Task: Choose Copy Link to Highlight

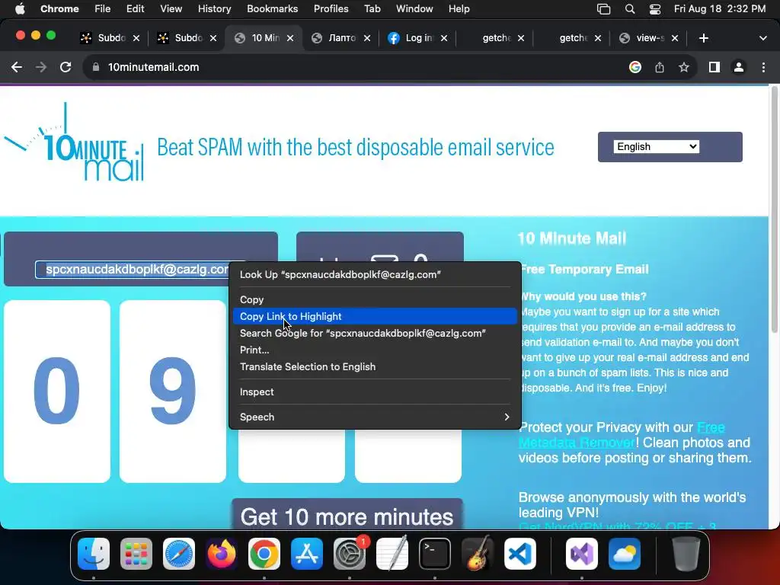Action: point(375,316)
